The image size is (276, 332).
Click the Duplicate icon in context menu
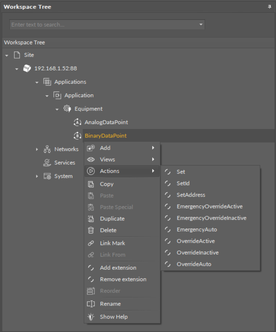coord(91,219)
